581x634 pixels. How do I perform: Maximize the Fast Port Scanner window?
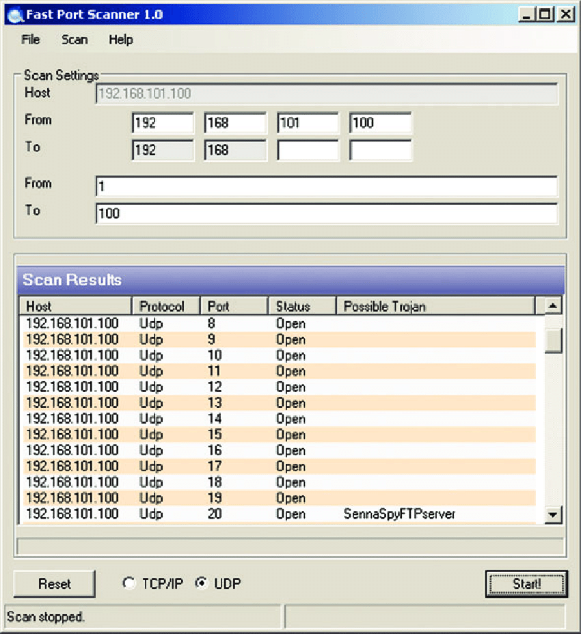545,14
